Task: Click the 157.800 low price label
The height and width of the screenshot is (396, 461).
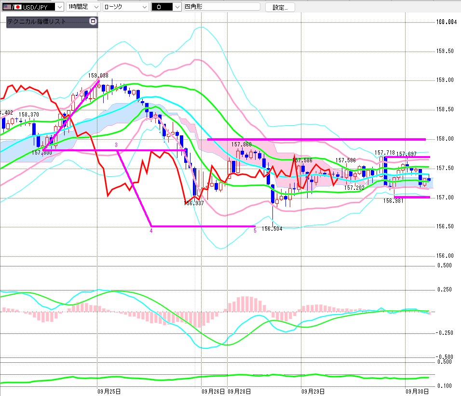Action: [42, 153]
